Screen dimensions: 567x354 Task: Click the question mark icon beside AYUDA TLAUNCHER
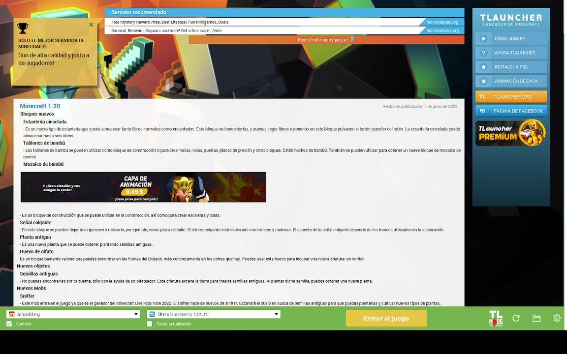pyautogui.click(x=483, y=53)
